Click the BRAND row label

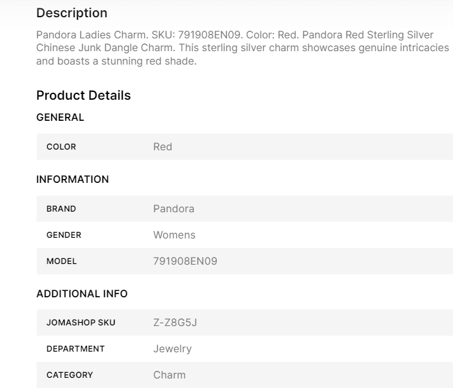tap(61, 209)
